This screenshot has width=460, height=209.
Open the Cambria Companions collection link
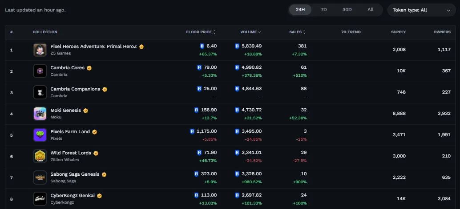(75, 89)
